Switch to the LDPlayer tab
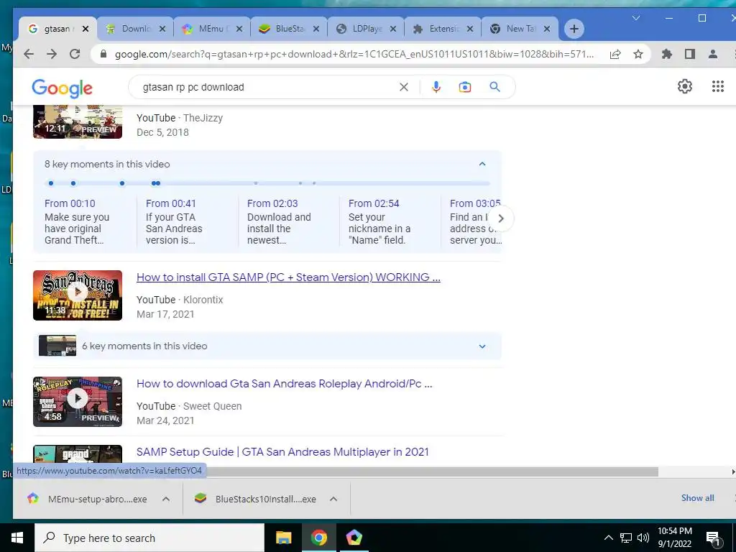 pyautogui.click(x=366, y=29)
